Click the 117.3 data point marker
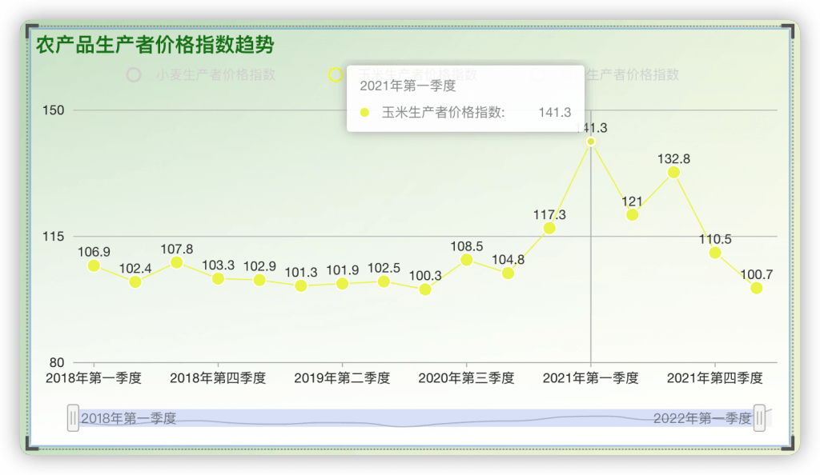This screenshot has width=820, height=475. tap(549, 228)
